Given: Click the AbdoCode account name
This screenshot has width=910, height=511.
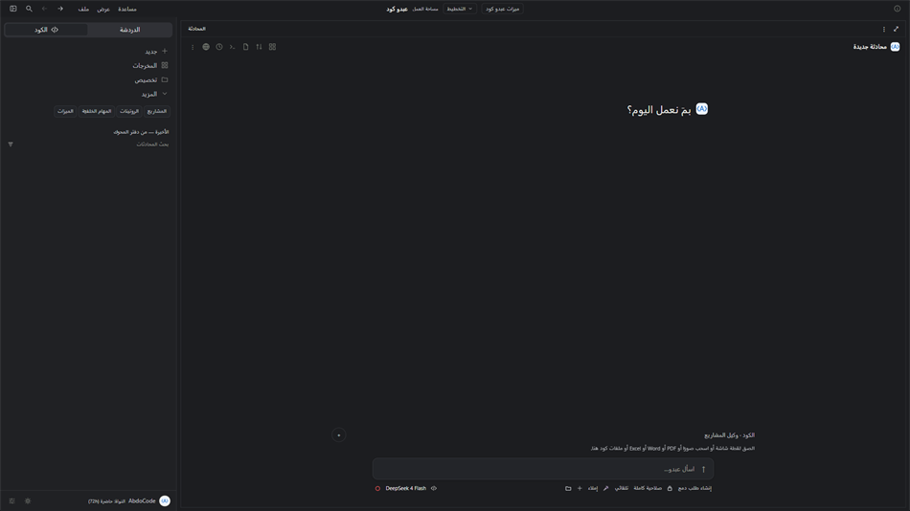Looking at the screenshot, I should tap(142, 501).
